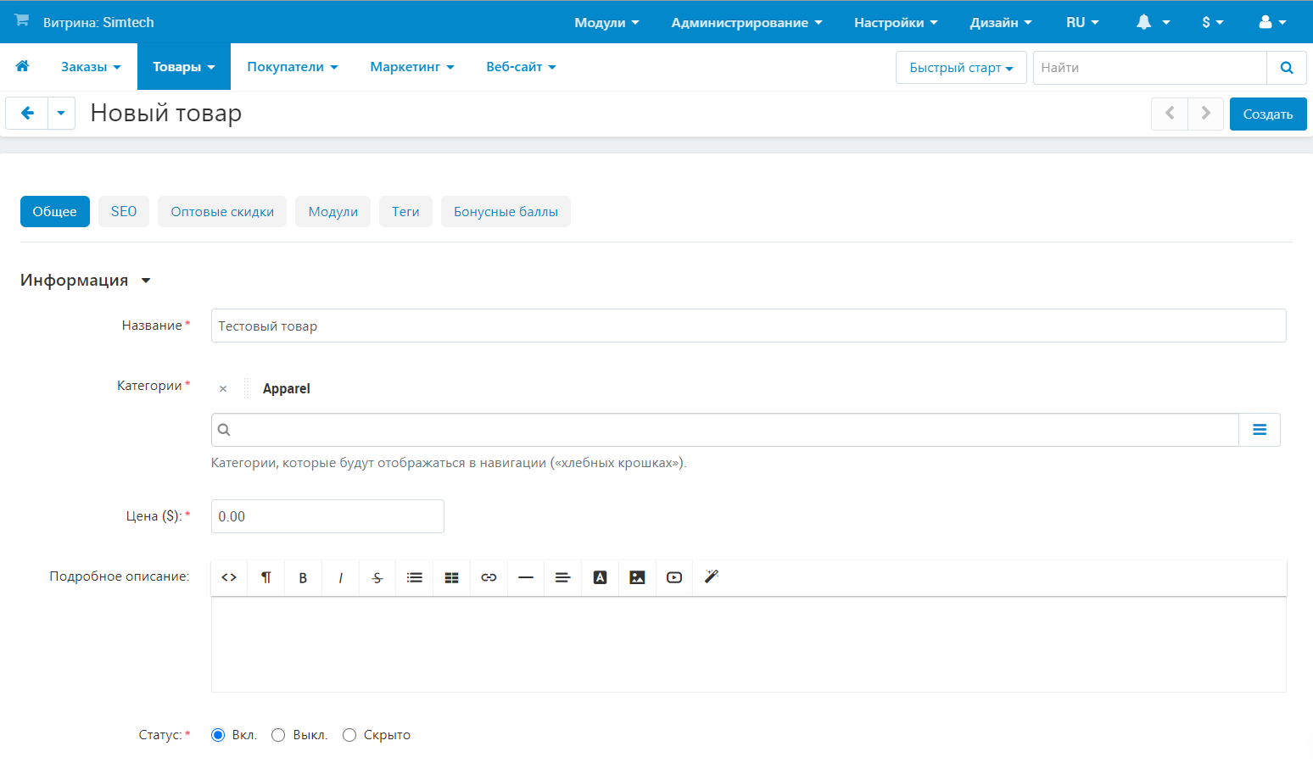Viewport: 1313px width, 774px height.
Task: Switch to the SEO tab
Action: (x=124, y=212)
